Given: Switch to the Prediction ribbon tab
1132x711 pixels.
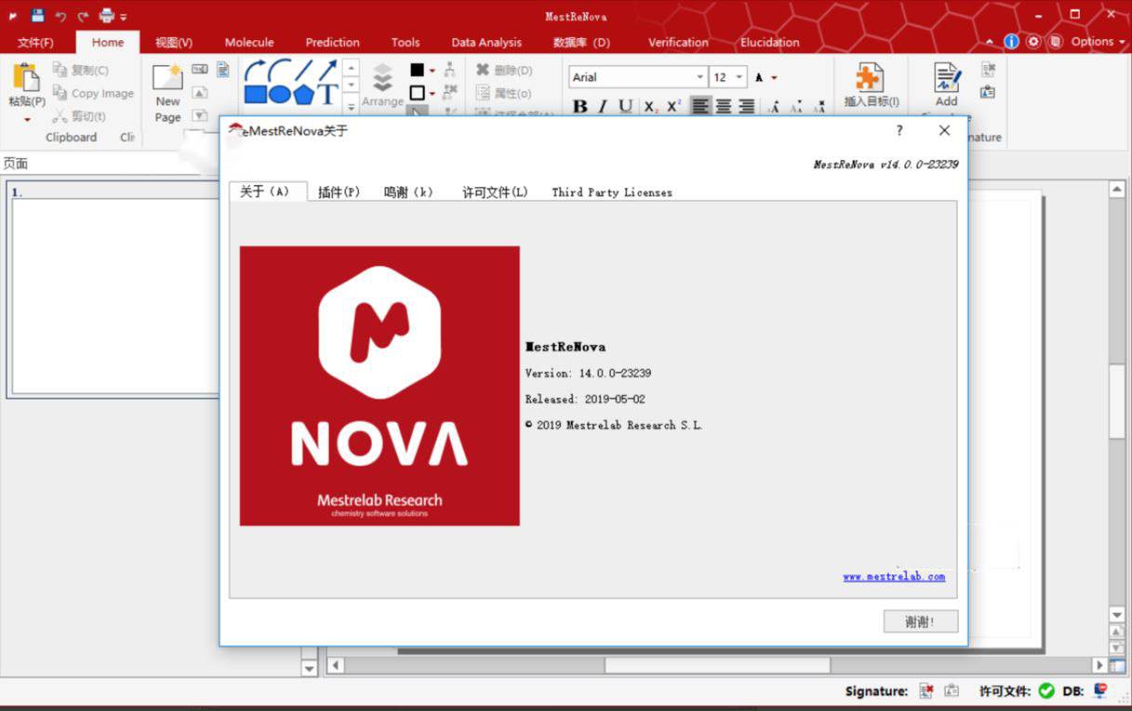Looking at the screenshot, I should pyautogui.click(x=332, y=42).
